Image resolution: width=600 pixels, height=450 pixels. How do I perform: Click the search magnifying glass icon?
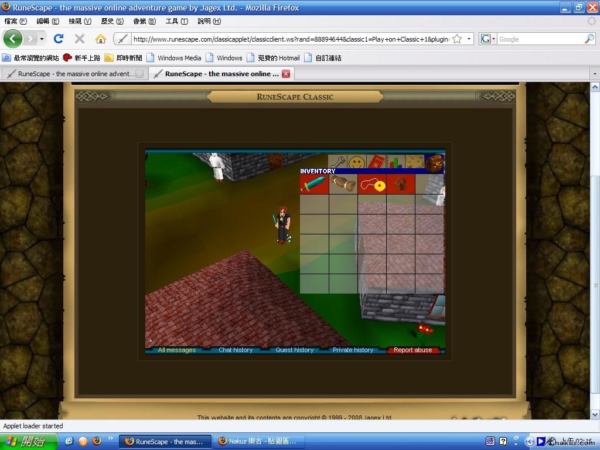click(589, 39)
